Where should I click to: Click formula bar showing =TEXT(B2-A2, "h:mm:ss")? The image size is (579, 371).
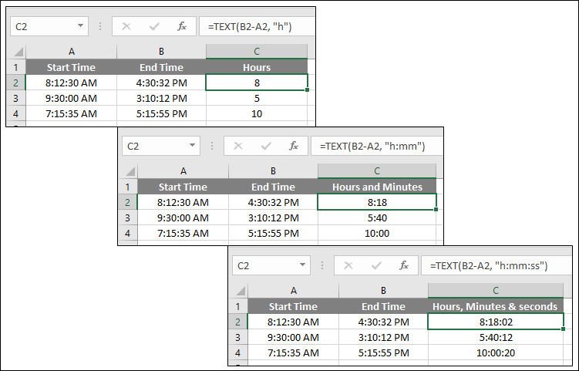pos(497,265)
